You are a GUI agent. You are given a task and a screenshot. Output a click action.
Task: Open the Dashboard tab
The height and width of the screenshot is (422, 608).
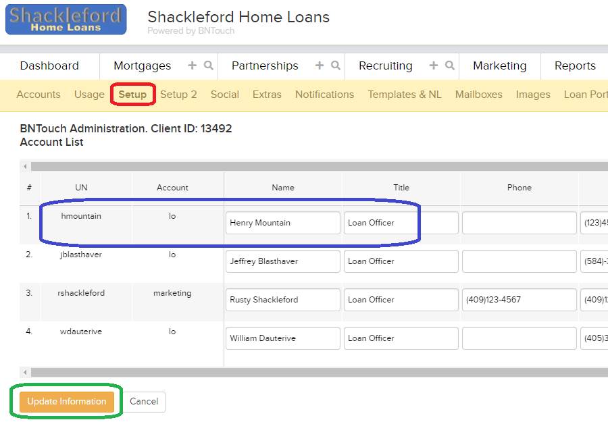[x=49, y=66]
